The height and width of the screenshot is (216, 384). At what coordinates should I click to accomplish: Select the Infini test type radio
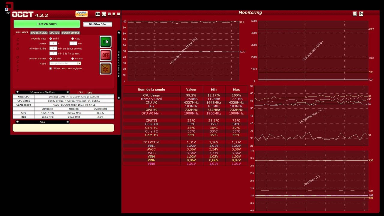coord(50,39)
